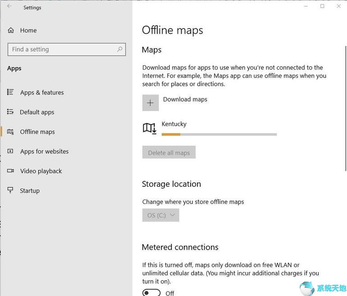The height and width of the screenshot is (296, 347).
Task: Maximize the Settings window
Action: tap(322, 6)
